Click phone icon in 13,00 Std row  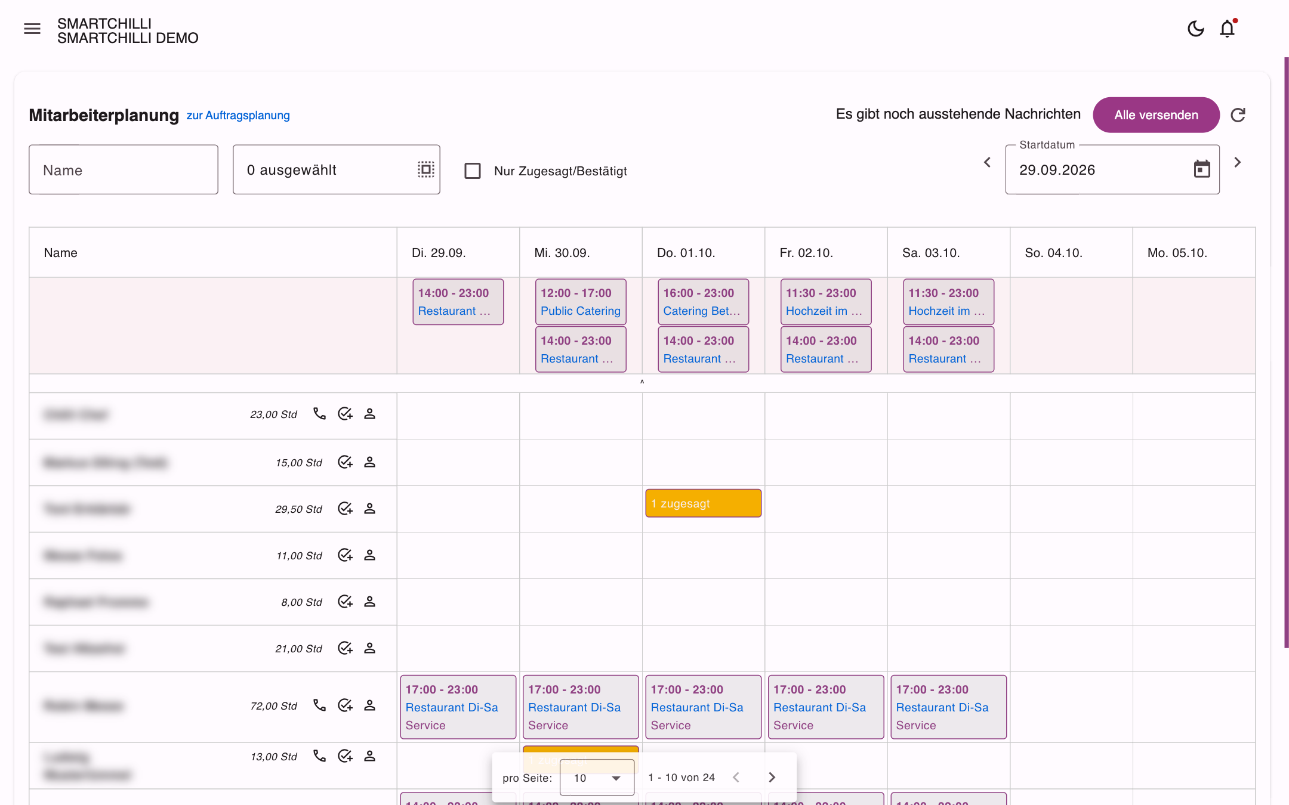(x=320, y=756)
